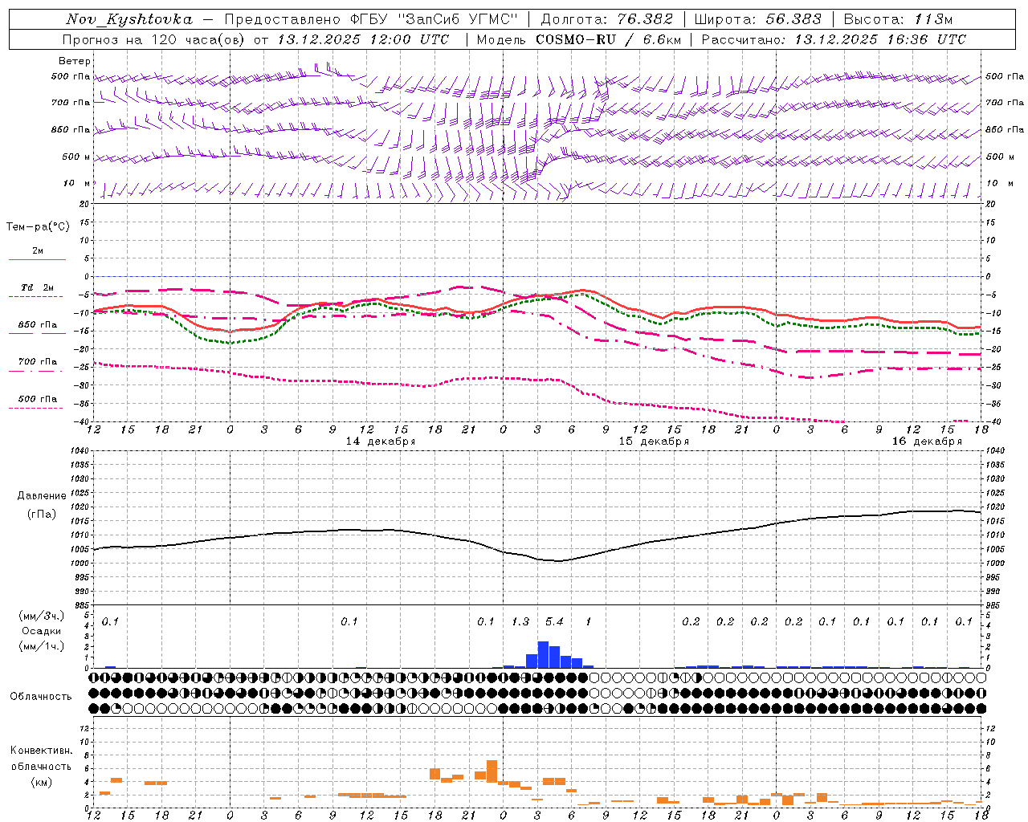Click the (мм/1ч.) precipitation unit label

pyautogui.click(x=42, y=645)
